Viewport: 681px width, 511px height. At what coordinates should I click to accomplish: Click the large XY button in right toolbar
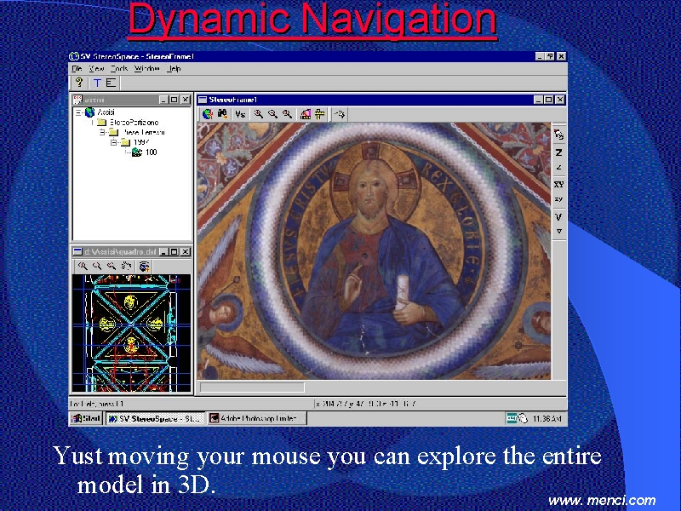pos(558,184)
